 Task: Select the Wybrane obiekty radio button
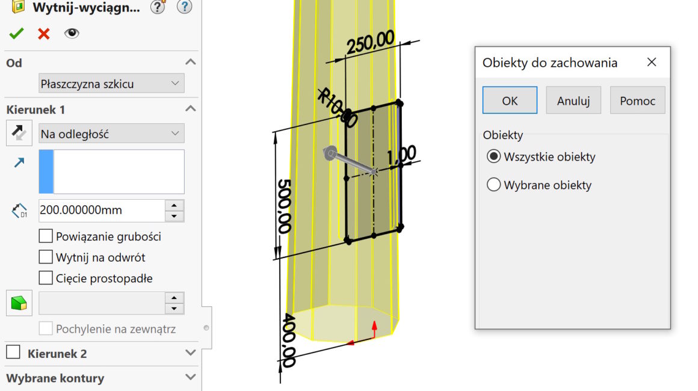[493, 185]
